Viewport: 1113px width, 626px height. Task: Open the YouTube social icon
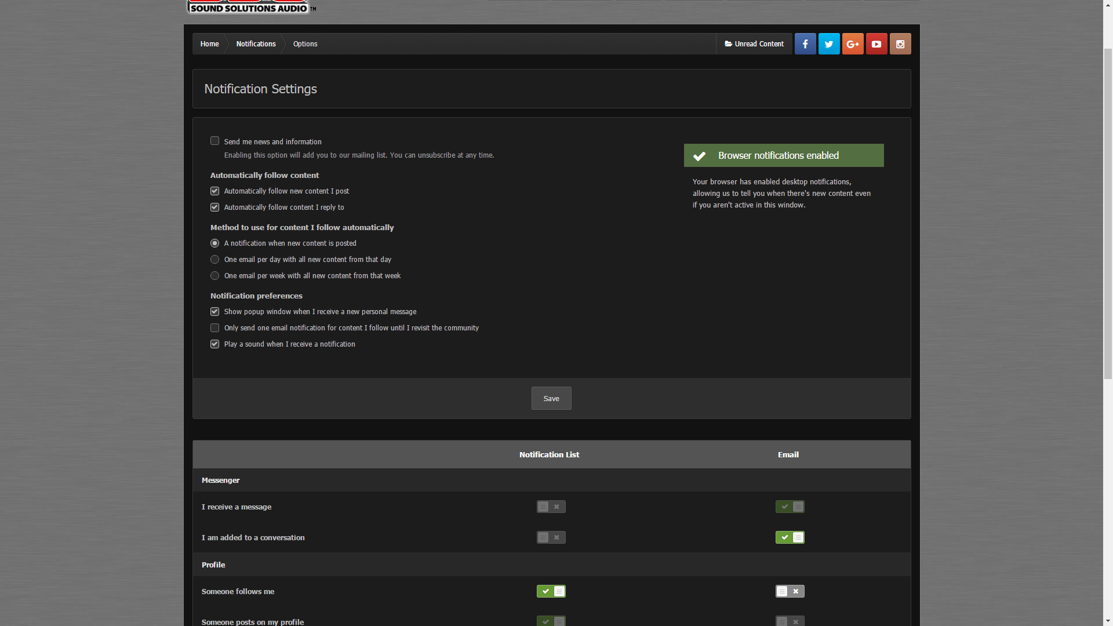[x=876, y=44]
